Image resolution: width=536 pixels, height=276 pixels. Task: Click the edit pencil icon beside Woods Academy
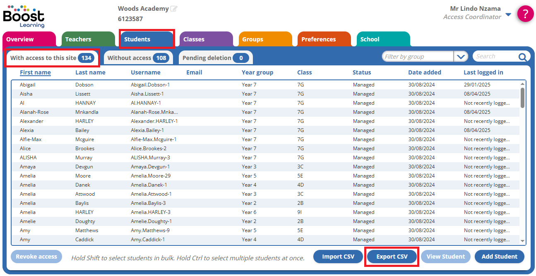click(x=174, y=9)
